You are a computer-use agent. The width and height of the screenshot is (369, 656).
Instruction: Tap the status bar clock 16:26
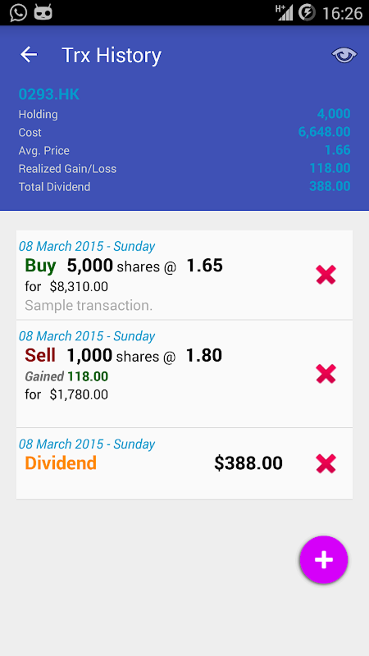[342, 13]
